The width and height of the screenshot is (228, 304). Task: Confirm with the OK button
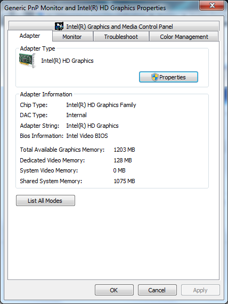point(114,290)
